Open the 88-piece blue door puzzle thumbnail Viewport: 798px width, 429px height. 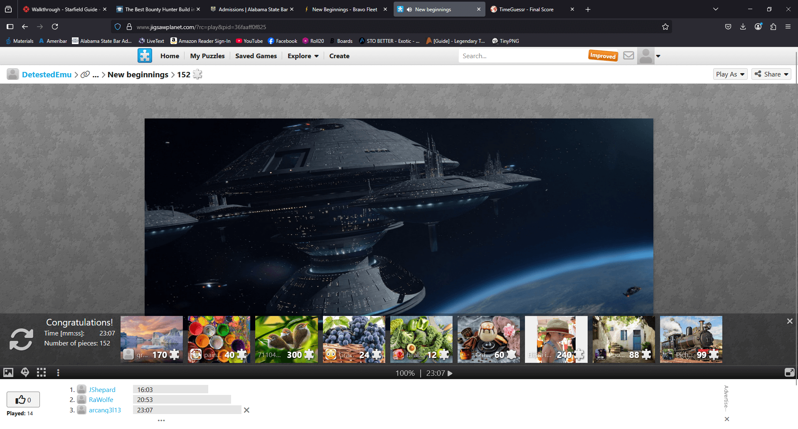point(624,339)
